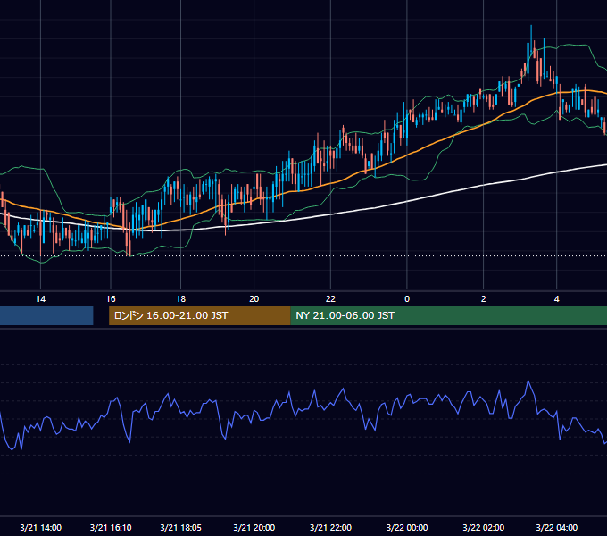Click the 3/22 00:00 date label
This screenshot has height=536, width=607.
[407, 527]
